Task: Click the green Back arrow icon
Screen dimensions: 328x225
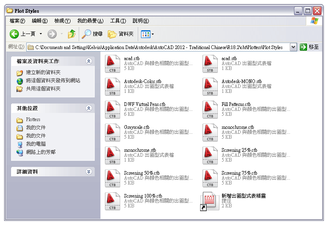Action: [x=14, y=34]
